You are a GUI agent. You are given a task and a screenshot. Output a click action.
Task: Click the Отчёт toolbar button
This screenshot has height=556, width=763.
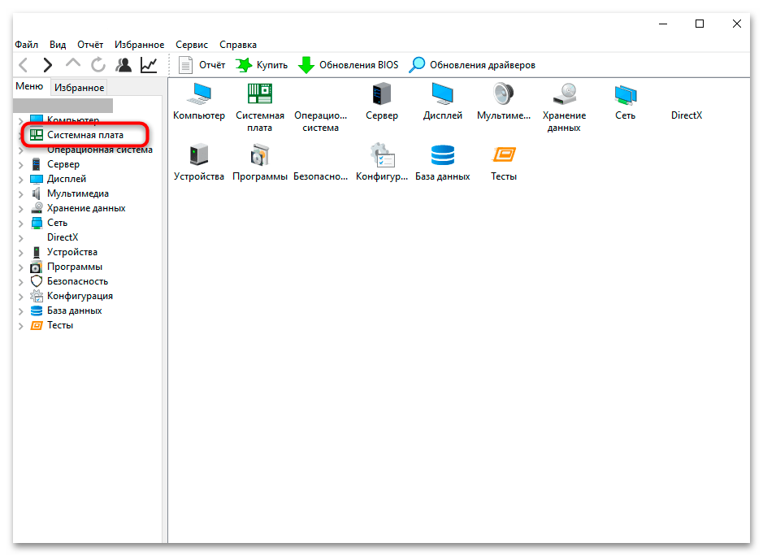tap(202, 65)
